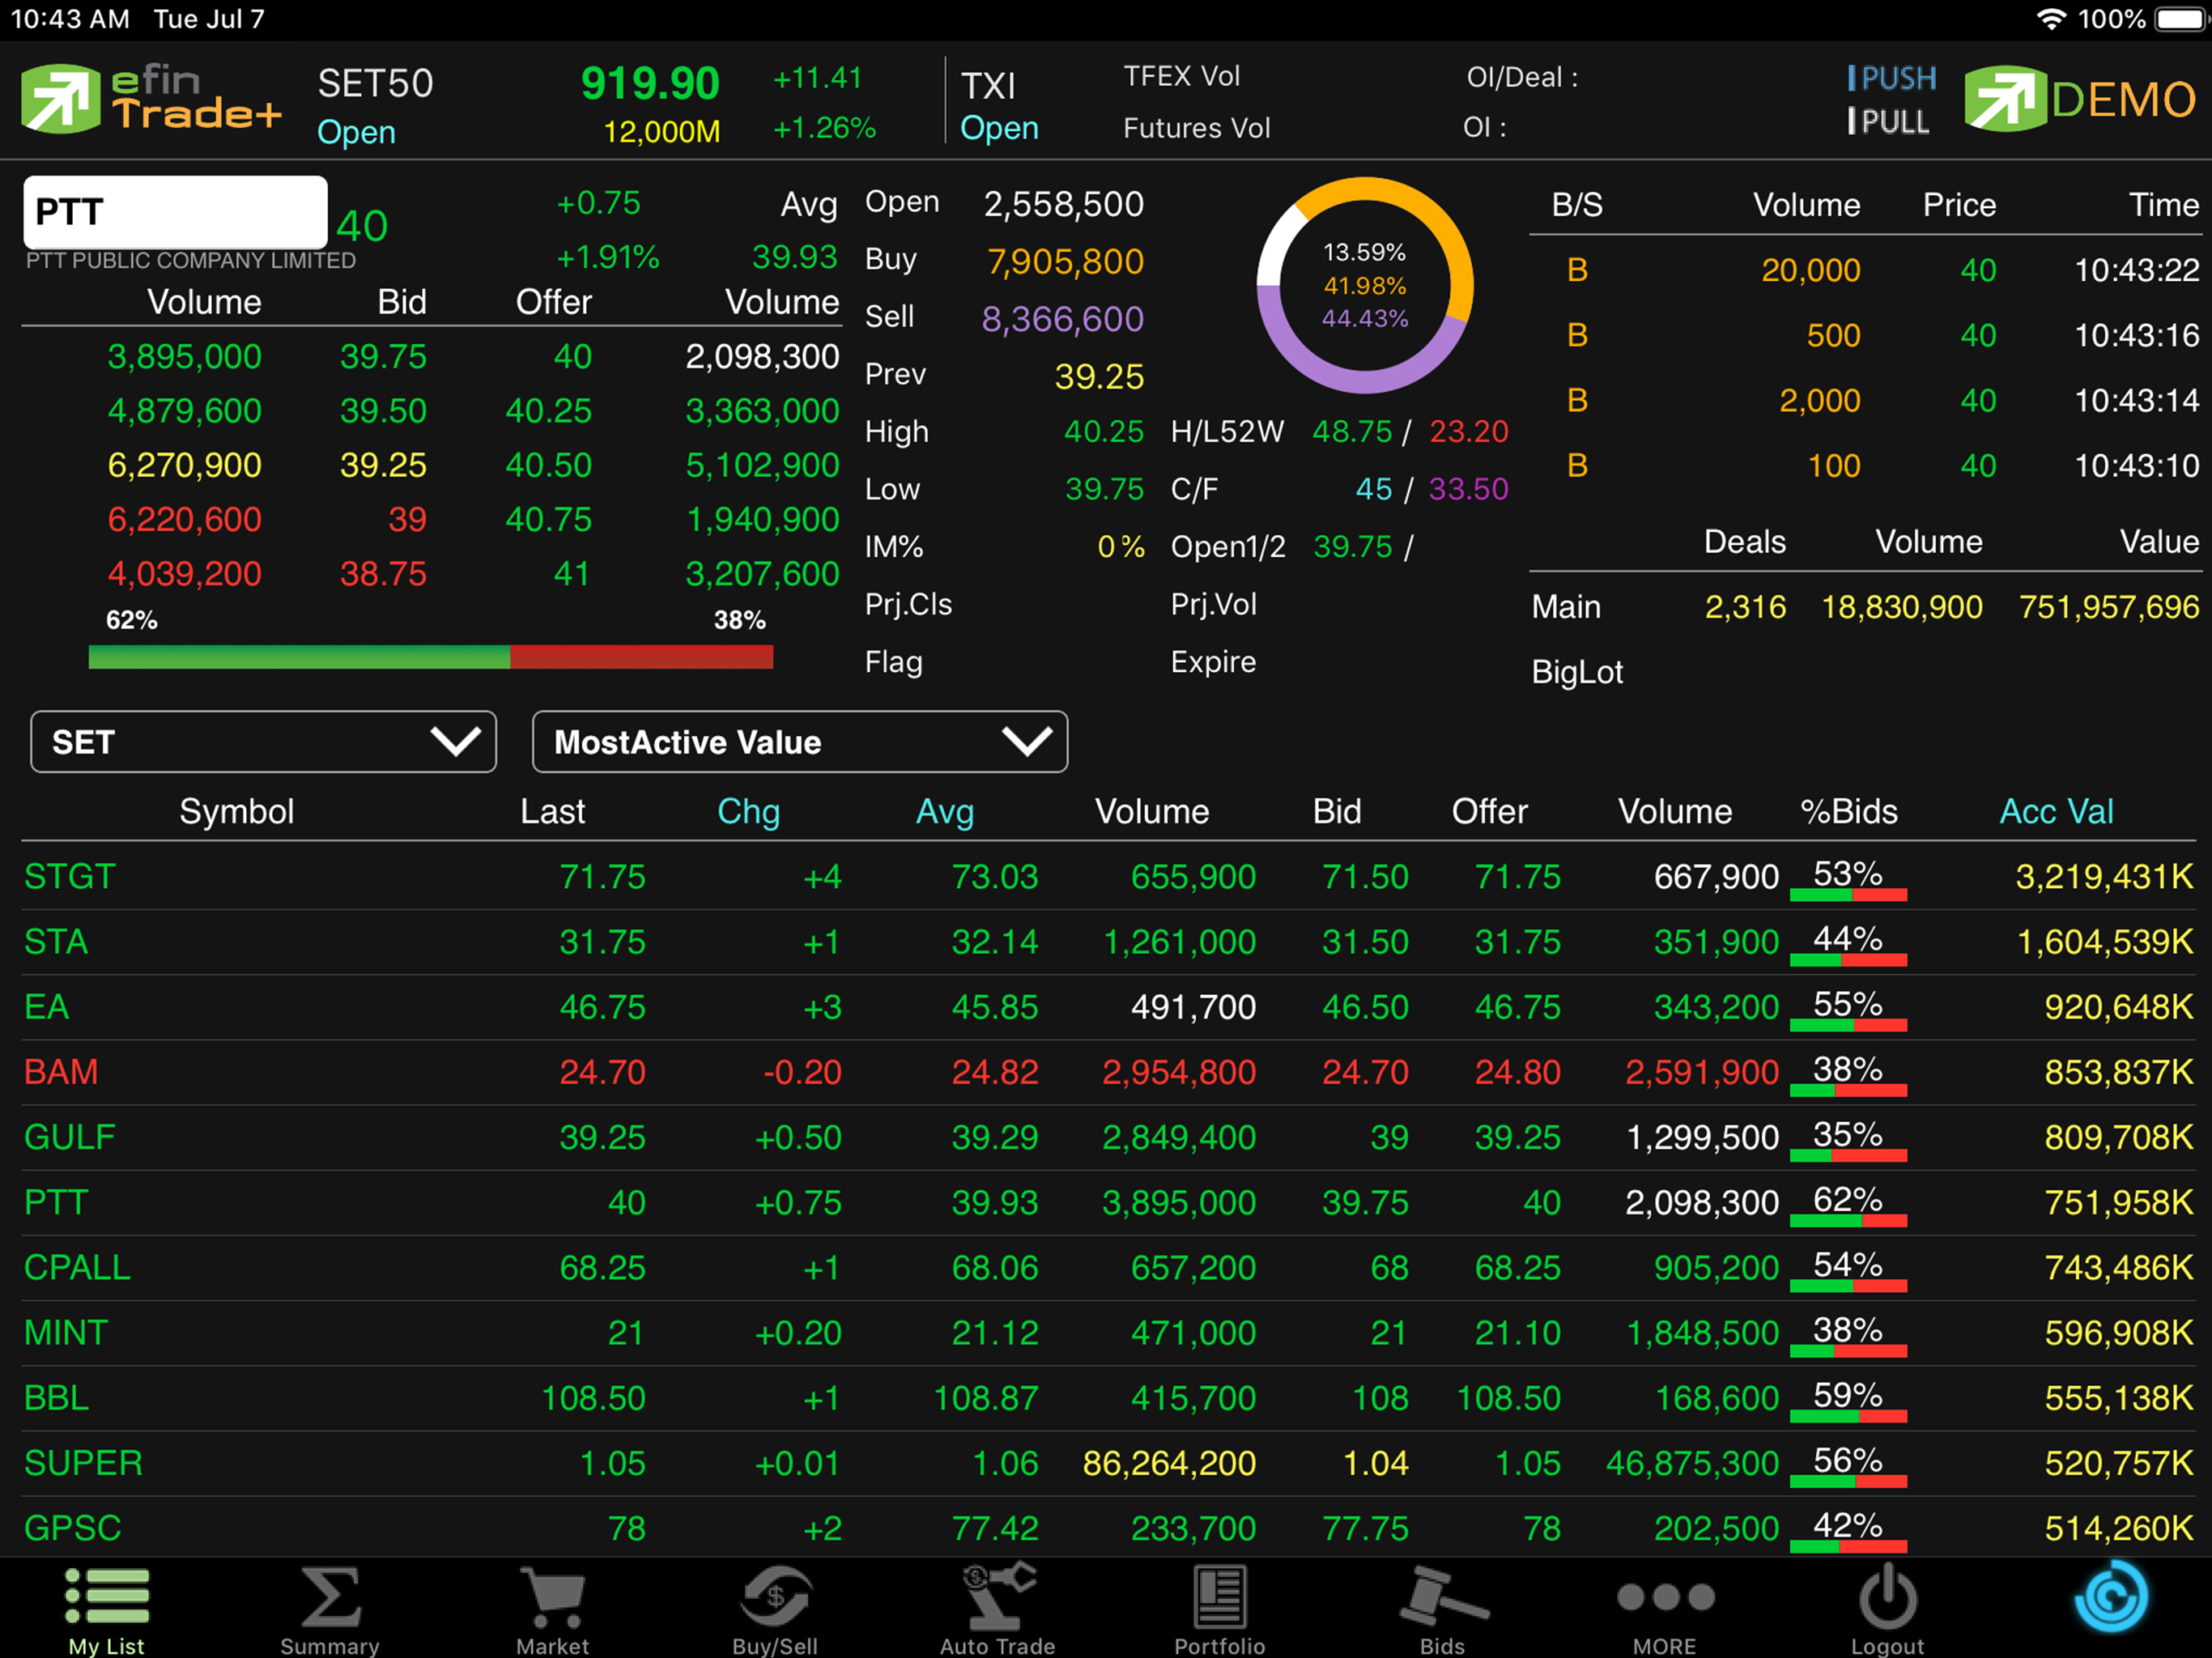Viewport: 2212px width, 1658px height.
Task: Select the MINT row
Action: (x=1108, y=1333)
